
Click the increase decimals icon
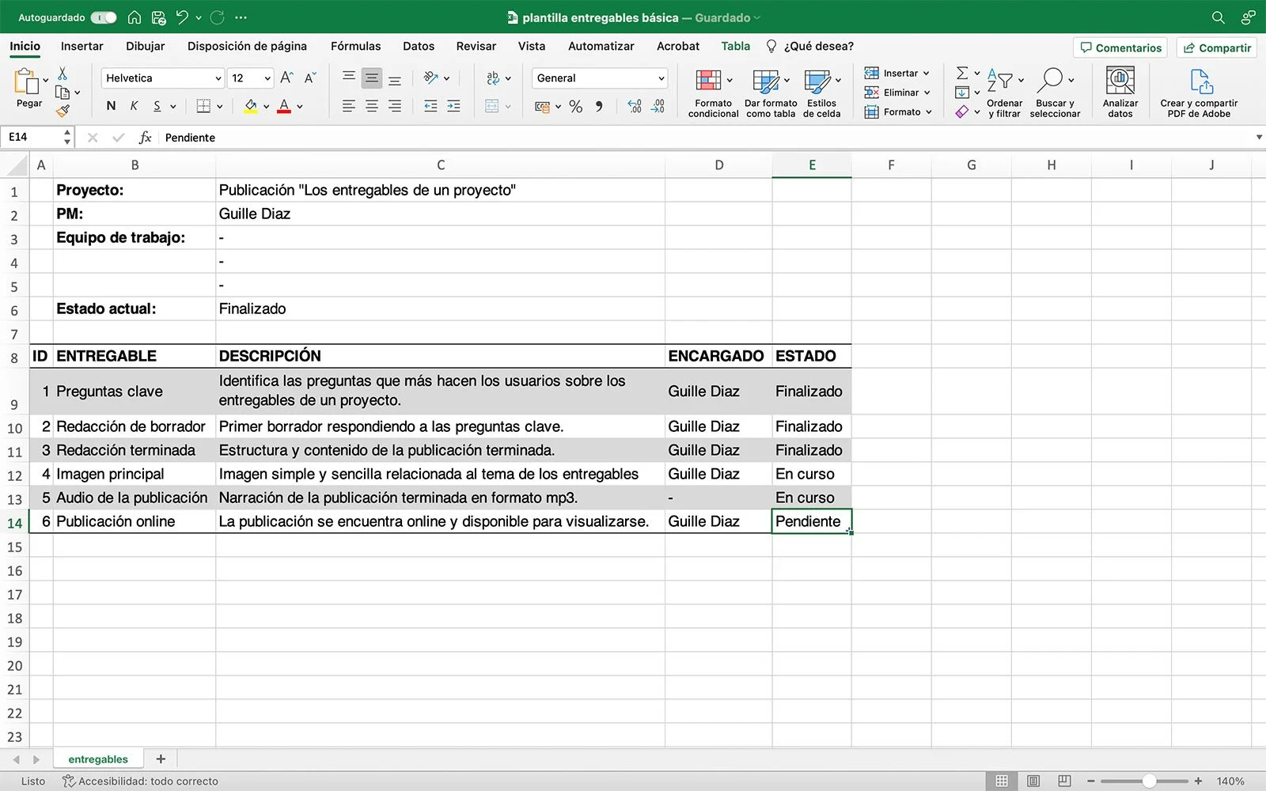(634, 106)
